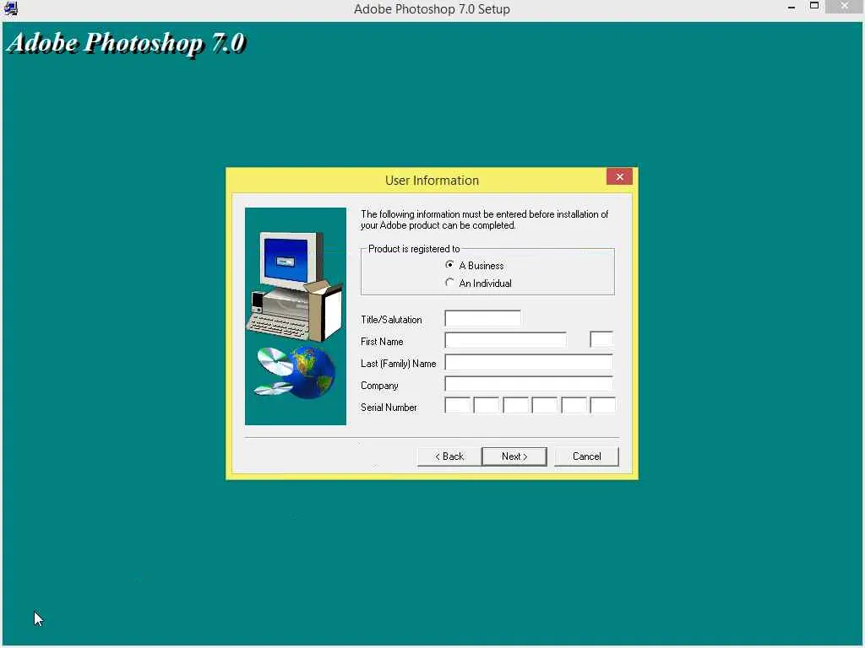This screenshot has height=648, width=865.
Task: Select the A Business radio button
Action: point(449,265)
